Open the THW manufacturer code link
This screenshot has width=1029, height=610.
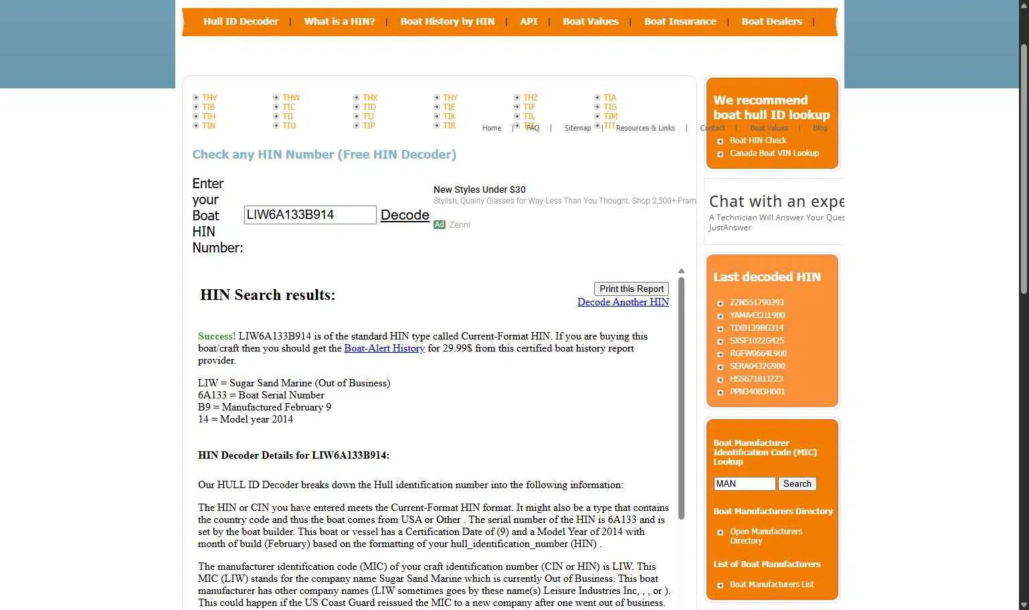pyautogui.click(x=291, y=98)
